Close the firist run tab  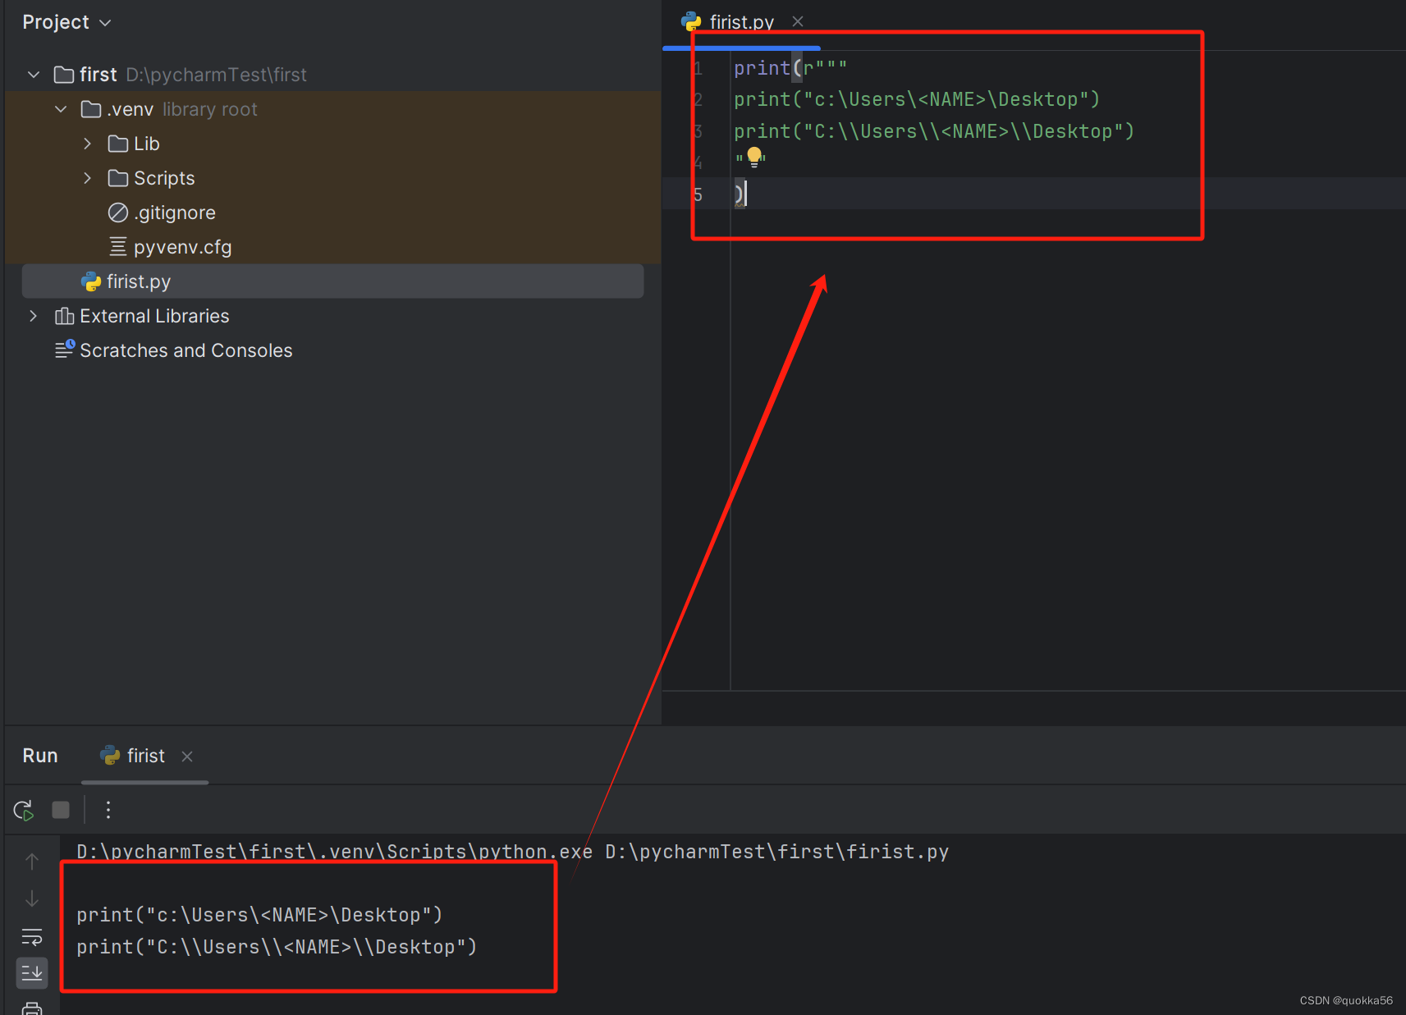(x=187, y=757)
